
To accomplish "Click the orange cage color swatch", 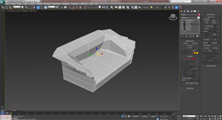I will 195,53.
